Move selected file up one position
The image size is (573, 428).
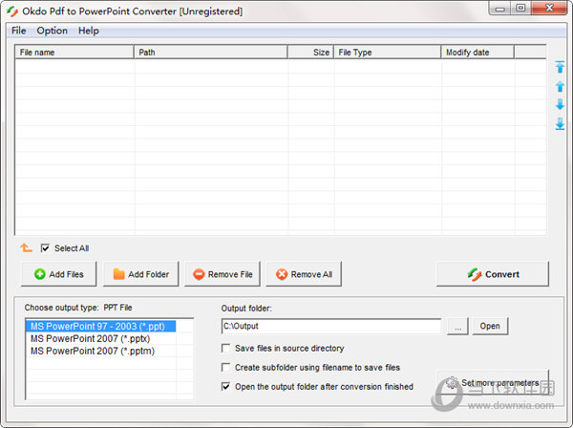pos(560,86)
